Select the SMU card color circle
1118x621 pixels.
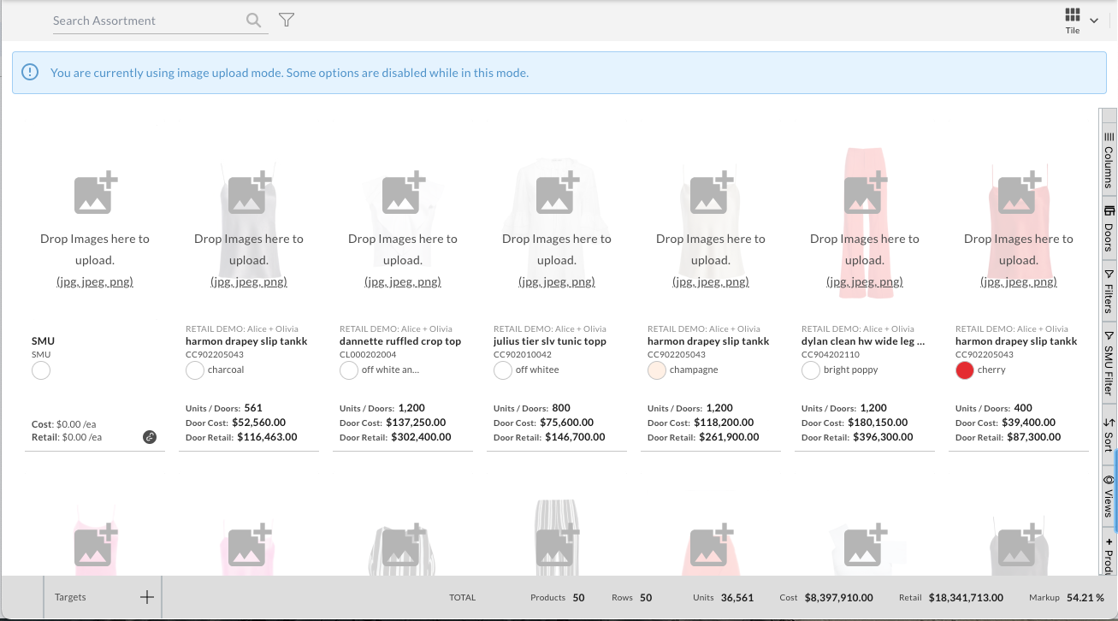pos(41,370)
